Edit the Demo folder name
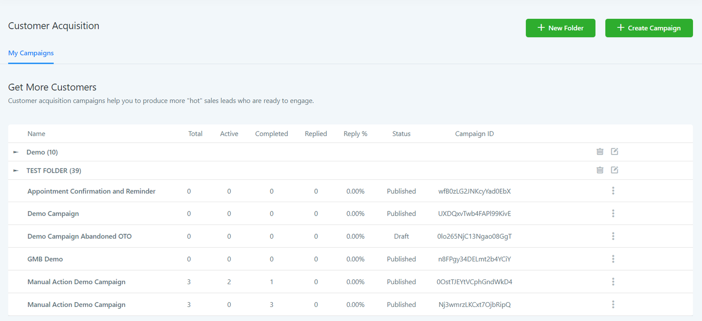Viewport: 702px width, 321px height. (x=614, y=152)
